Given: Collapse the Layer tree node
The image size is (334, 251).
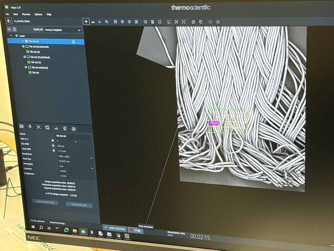Looking at the screenshot, I should 11,36.
